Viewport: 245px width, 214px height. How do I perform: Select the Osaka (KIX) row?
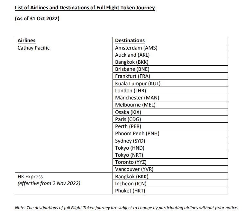pos(170,112)
